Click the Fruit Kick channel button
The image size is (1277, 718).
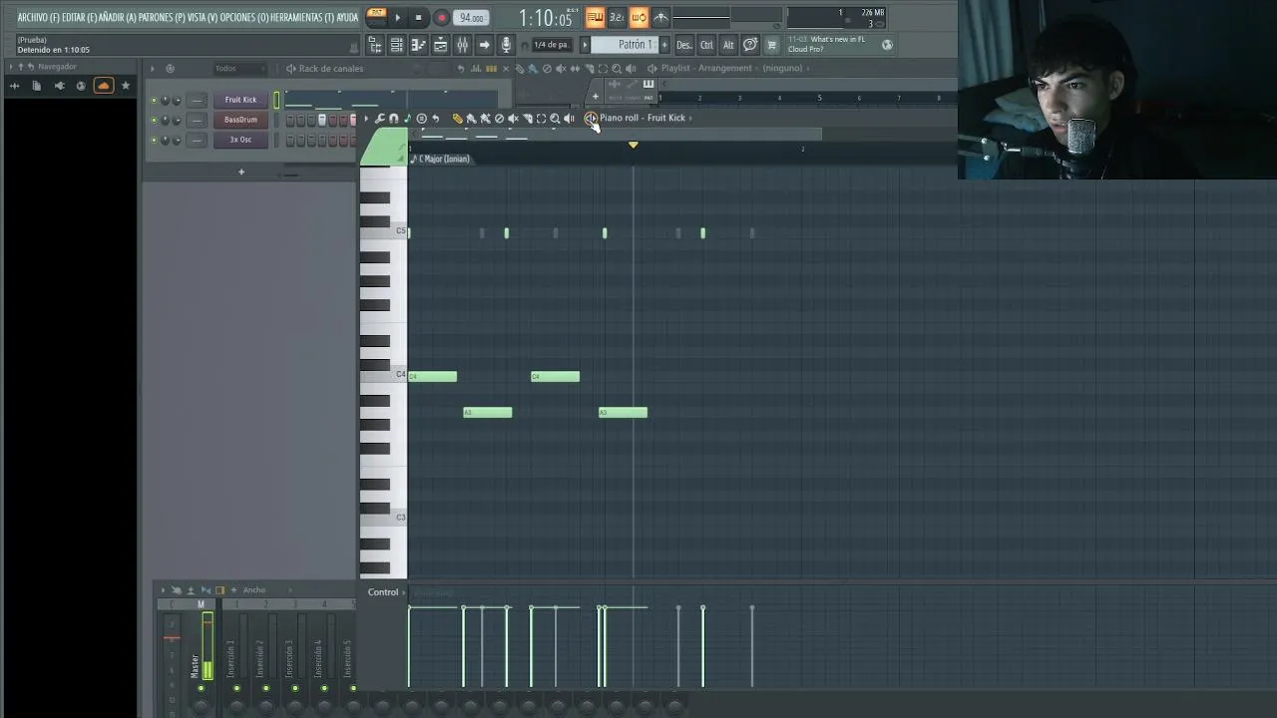240,100
